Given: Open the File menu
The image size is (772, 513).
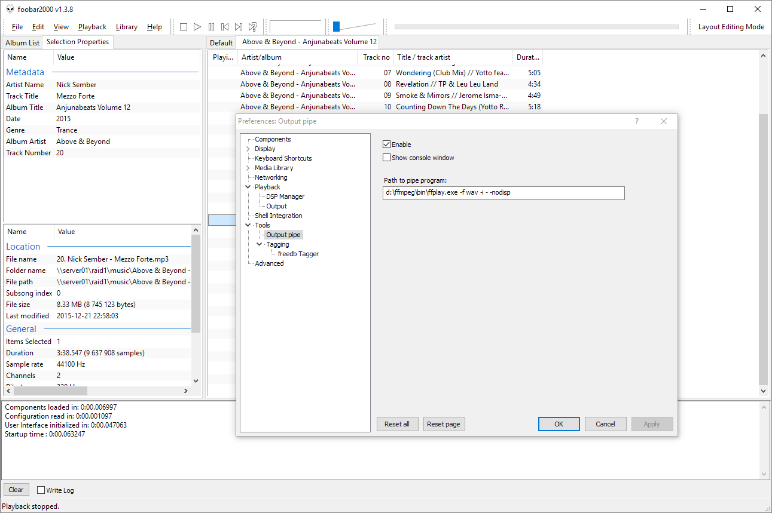Looking at the screenshot, I should click(x=17, y=27).
